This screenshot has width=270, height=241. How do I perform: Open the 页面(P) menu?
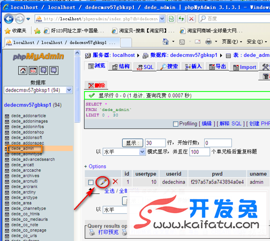point(232,42)
